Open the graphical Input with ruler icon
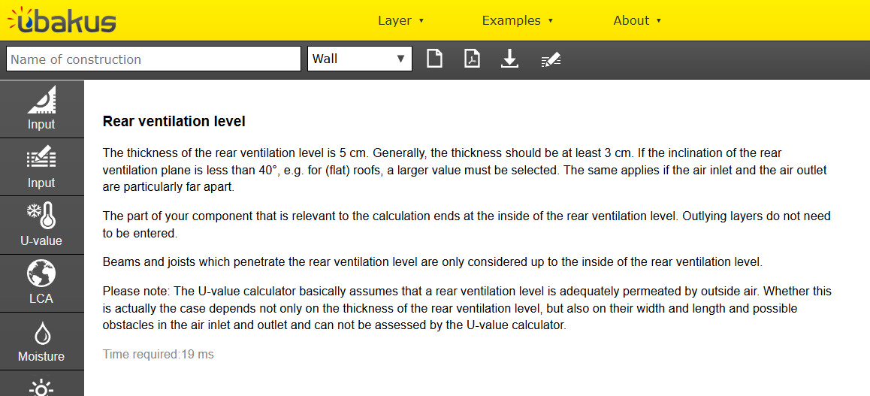 point(41,109)
